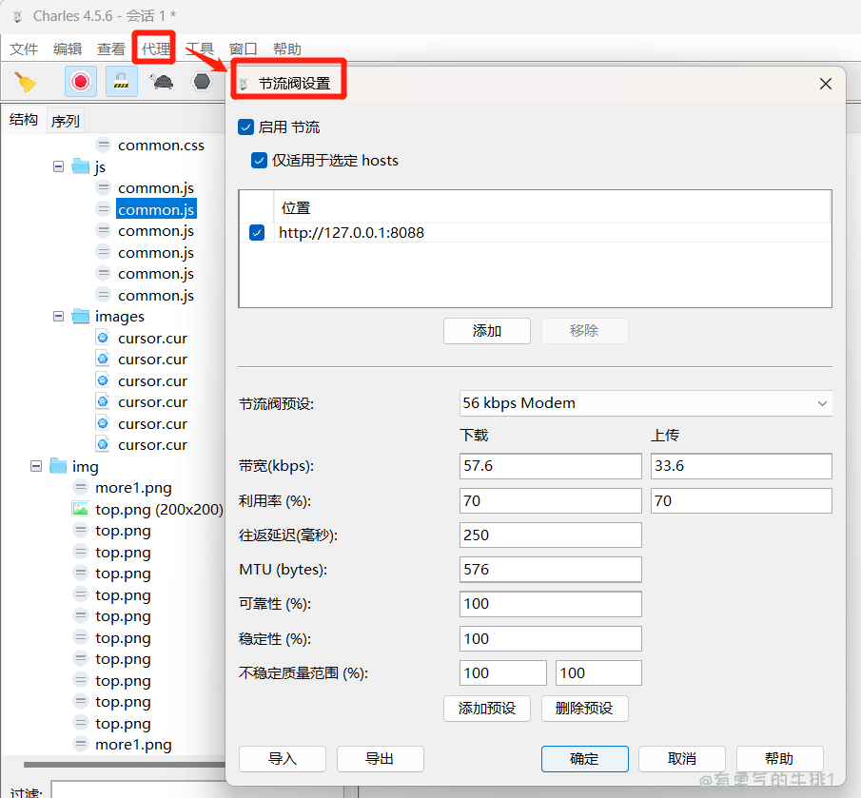
Task: Click the 添加 button
Action: coord(486,331)
